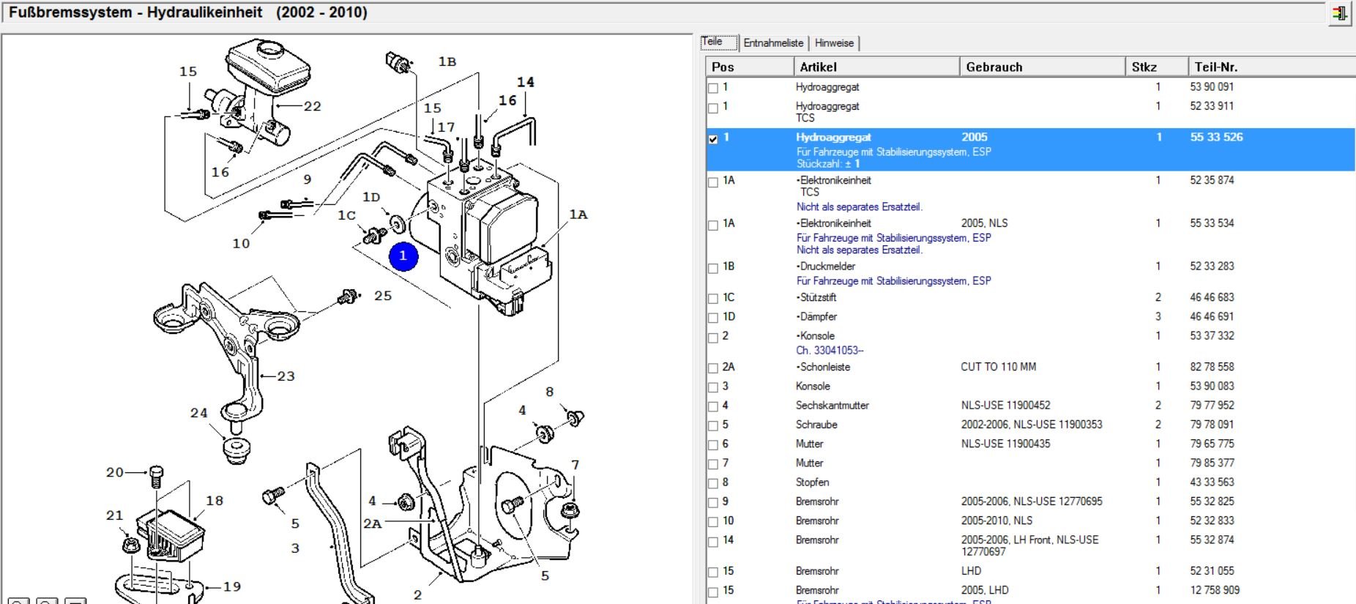Viewport: 1356px width, 604px height.
Task: Click callout 25 next to the bolt
Action: pos(383,296)
